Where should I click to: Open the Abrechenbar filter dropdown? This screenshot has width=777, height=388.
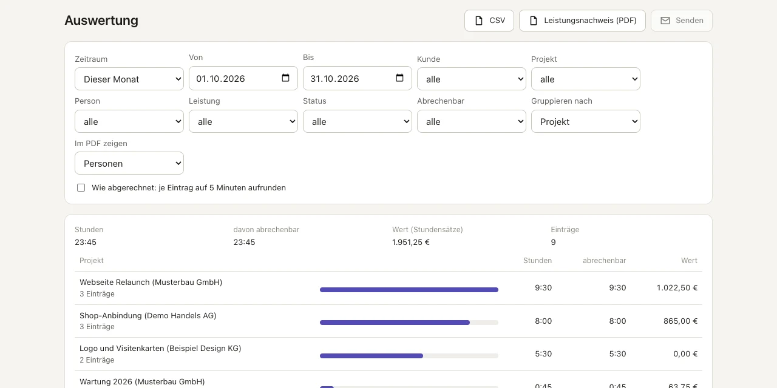tap(472, 121)
